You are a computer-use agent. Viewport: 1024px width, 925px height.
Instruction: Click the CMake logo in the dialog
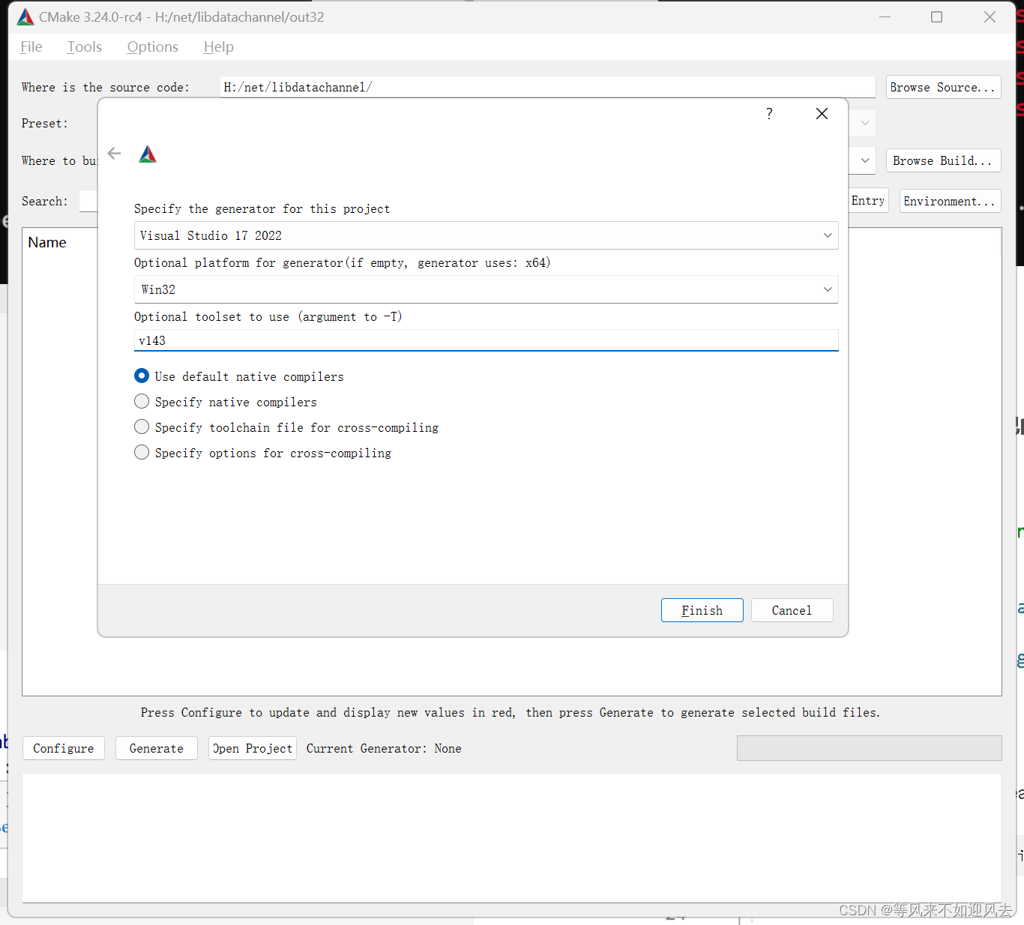(148, 154)
